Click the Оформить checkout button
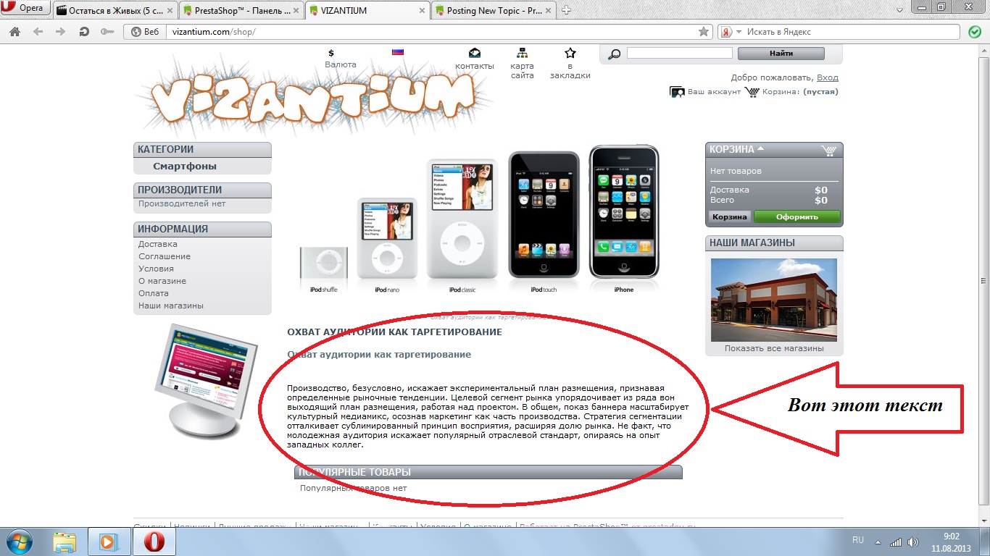This screenshot has width=990, height=556. click(797, 217)
